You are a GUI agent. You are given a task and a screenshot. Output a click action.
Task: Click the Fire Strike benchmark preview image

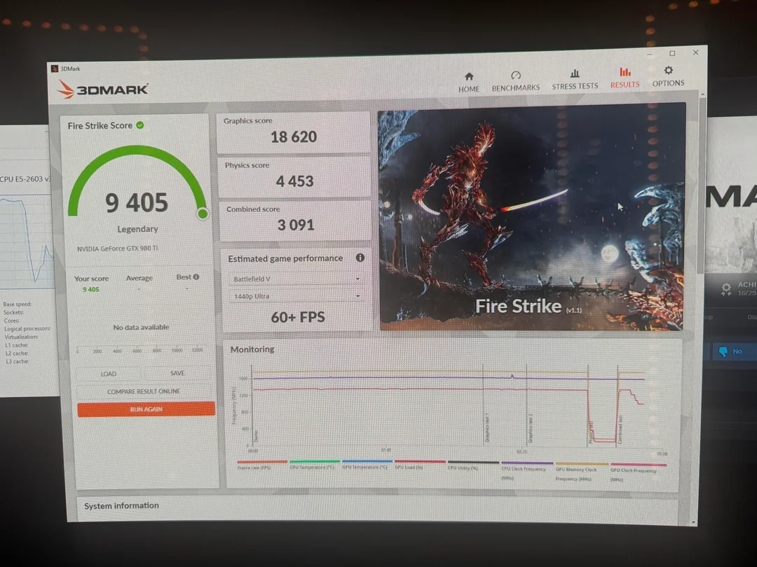(x=531, y=218)
